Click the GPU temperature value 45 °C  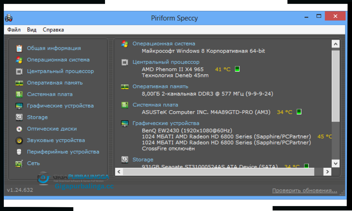pyautogui.click(x=325, y=137)
